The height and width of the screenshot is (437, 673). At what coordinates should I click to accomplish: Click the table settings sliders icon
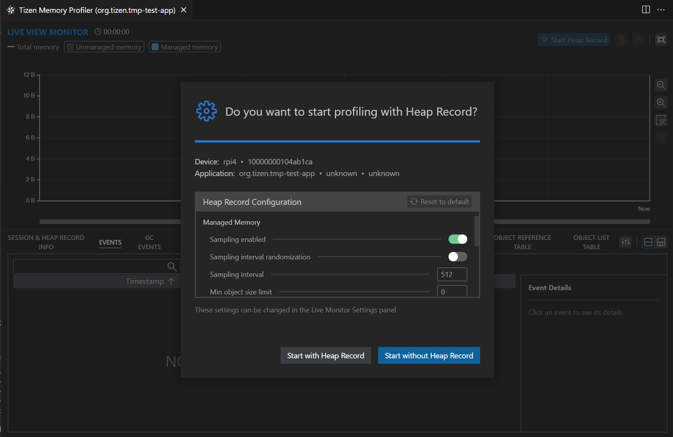pos(625,242)
